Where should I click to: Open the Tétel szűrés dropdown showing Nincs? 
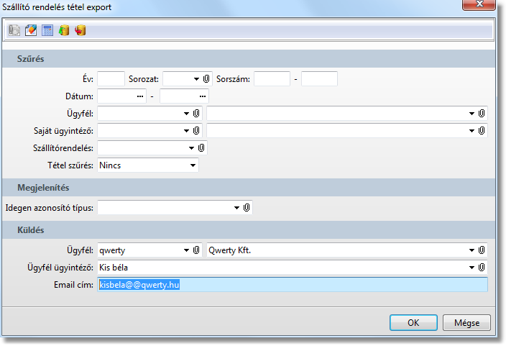[193, 165]
